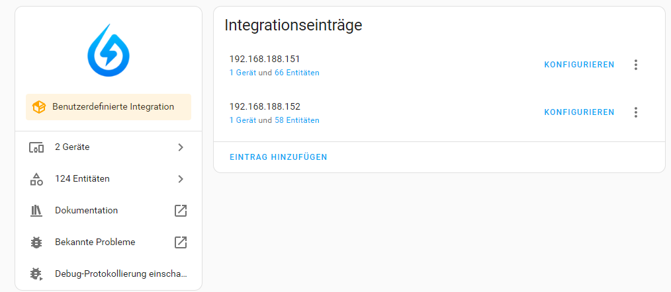The width and height of the screenshot is (671, 292).
Task: Click the bug-play icon for Debug-Protokollierung
Action: 36,274
